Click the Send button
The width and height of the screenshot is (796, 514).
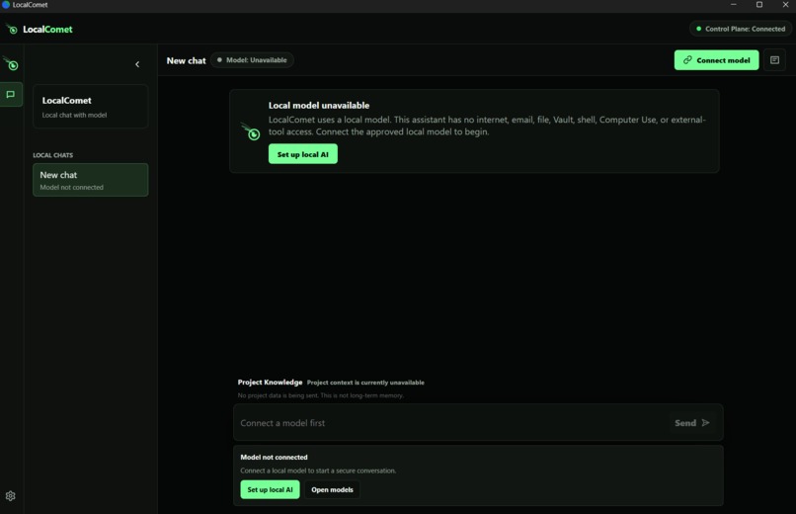click(692, 423)
